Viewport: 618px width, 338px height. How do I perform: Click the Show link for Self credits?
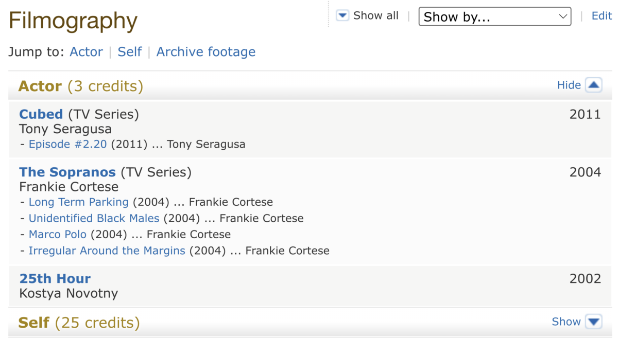pyautogui.click(x=566, y=322)
